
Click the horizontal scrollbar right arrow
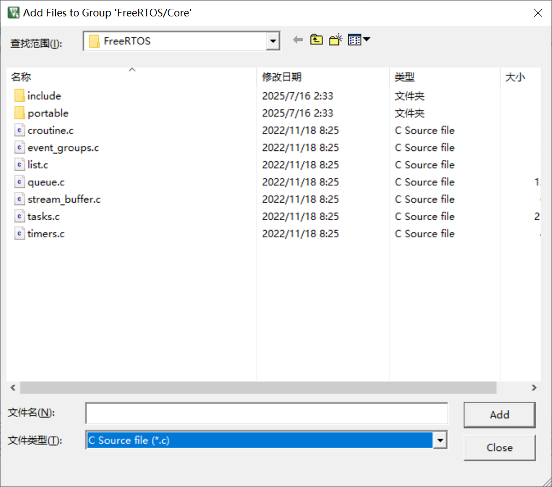(534, 388)
